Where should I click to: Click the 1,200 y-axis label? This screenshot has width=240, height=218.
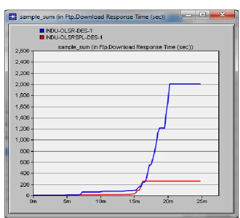click(22, 129)
